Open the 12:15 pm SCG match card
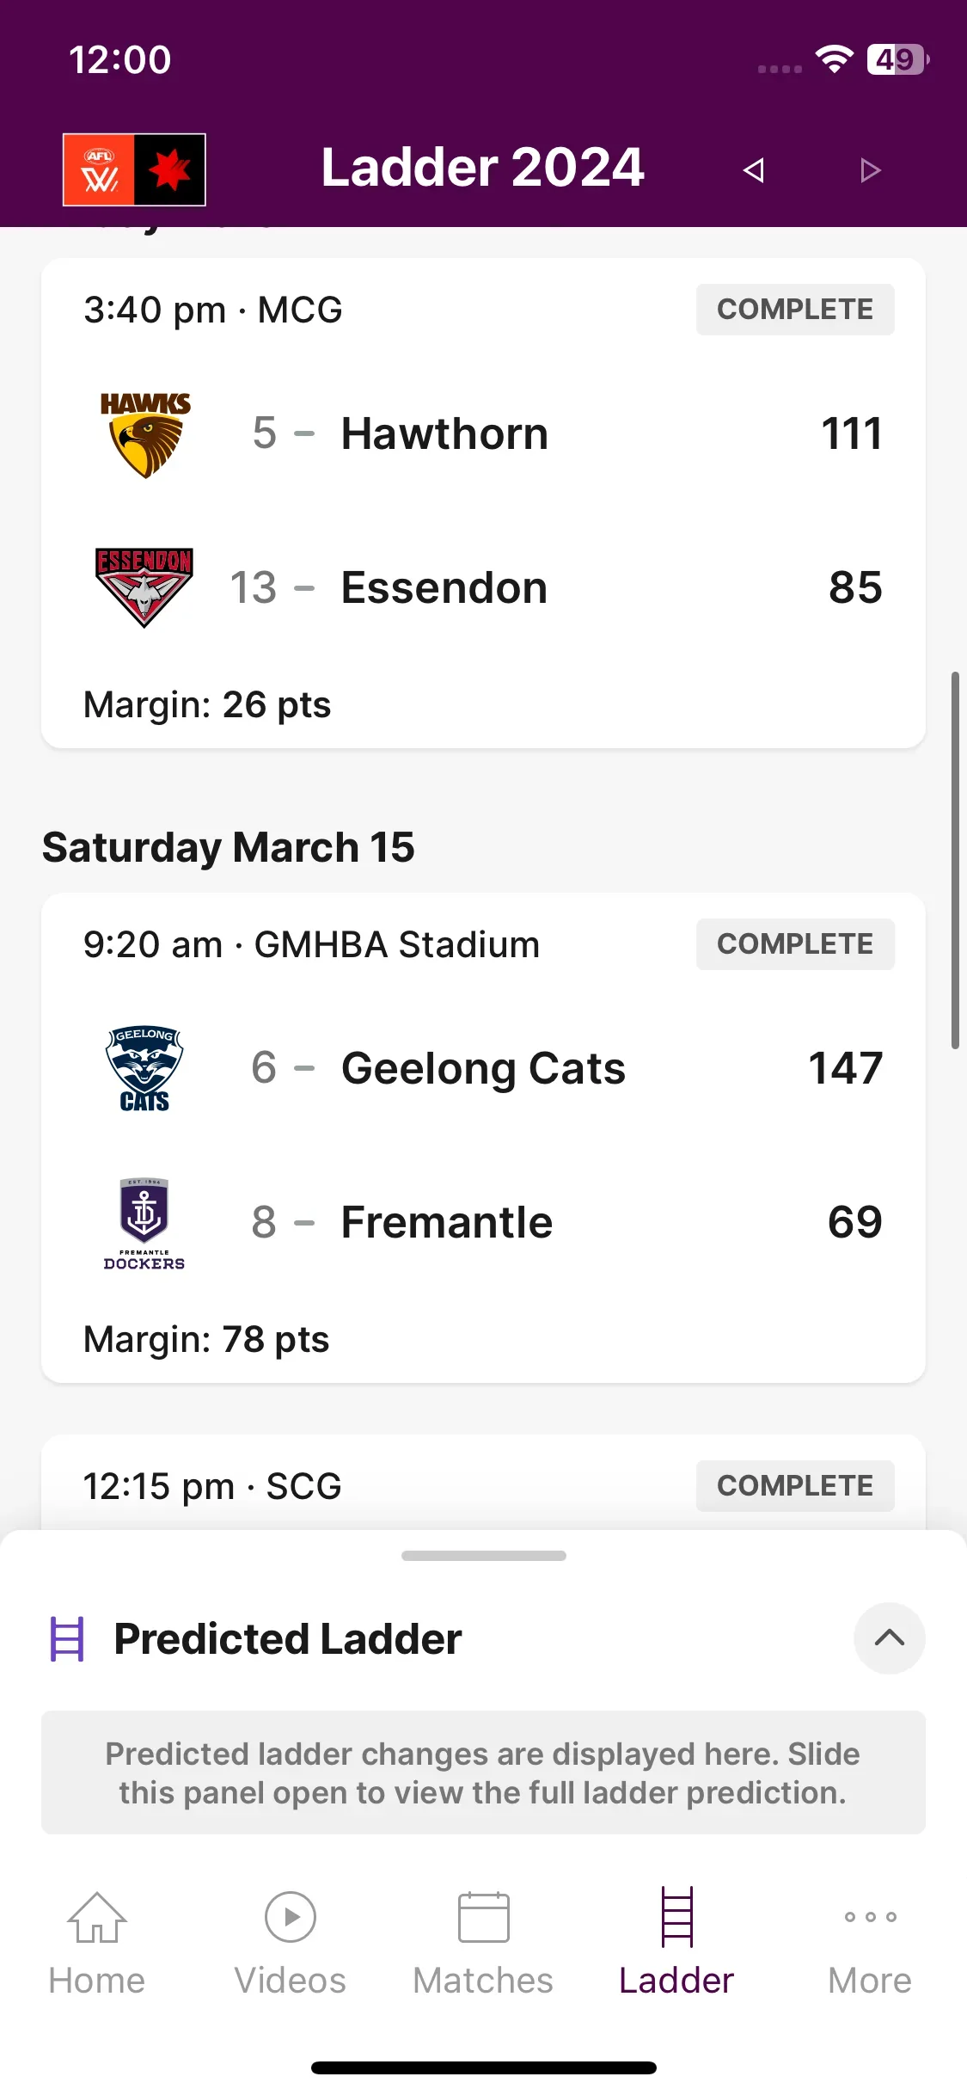This screenshot has height=2095, width=967. (x=483, y=1483)
